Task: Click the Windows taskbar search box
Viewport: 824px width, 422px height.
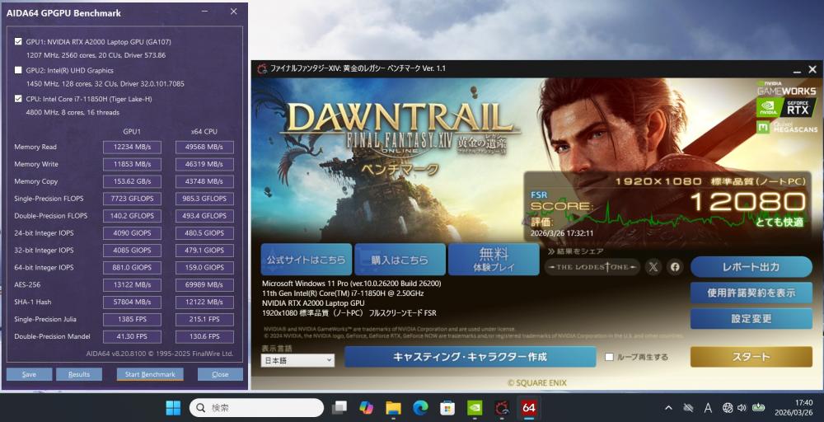Action: click(x=256, y=407)
